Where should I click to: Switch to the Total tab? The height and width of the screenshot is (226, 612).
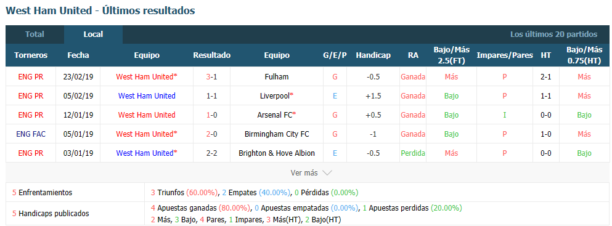[x=35, y=34]
